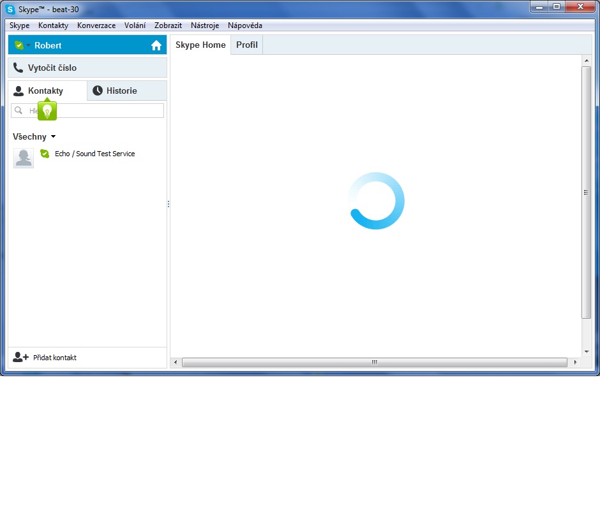The width and height of the screenshot is (600, 510).
Task: Click the home icon beside Robert
Action: [156, 45]
